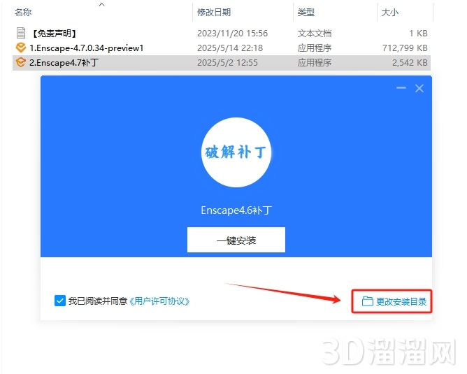Viewport: 467px width, 374px height.
Task: Sort files by the 类型 column header
Action: click(306, 12)
